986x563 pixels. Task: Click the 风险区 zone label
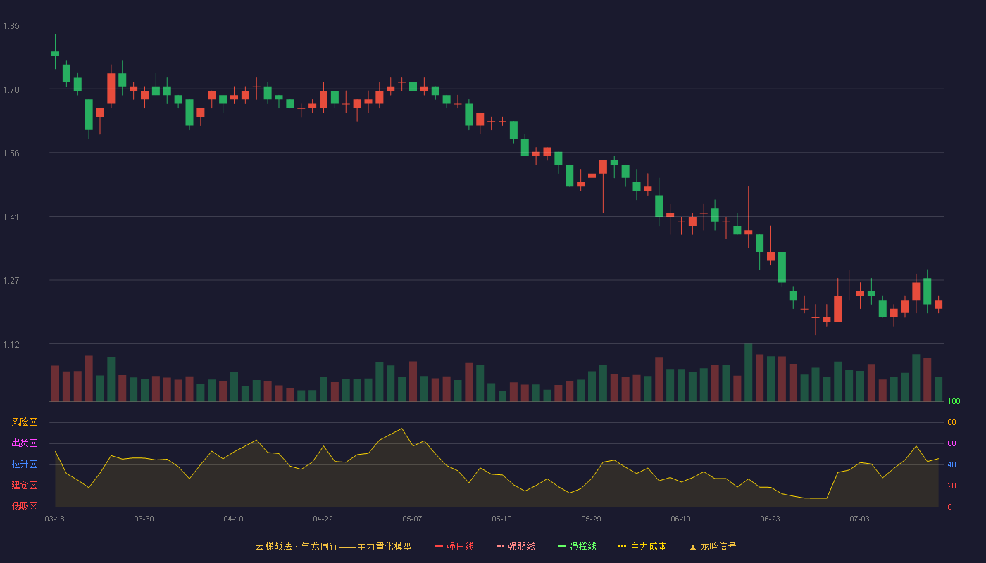tap(24, 422)
